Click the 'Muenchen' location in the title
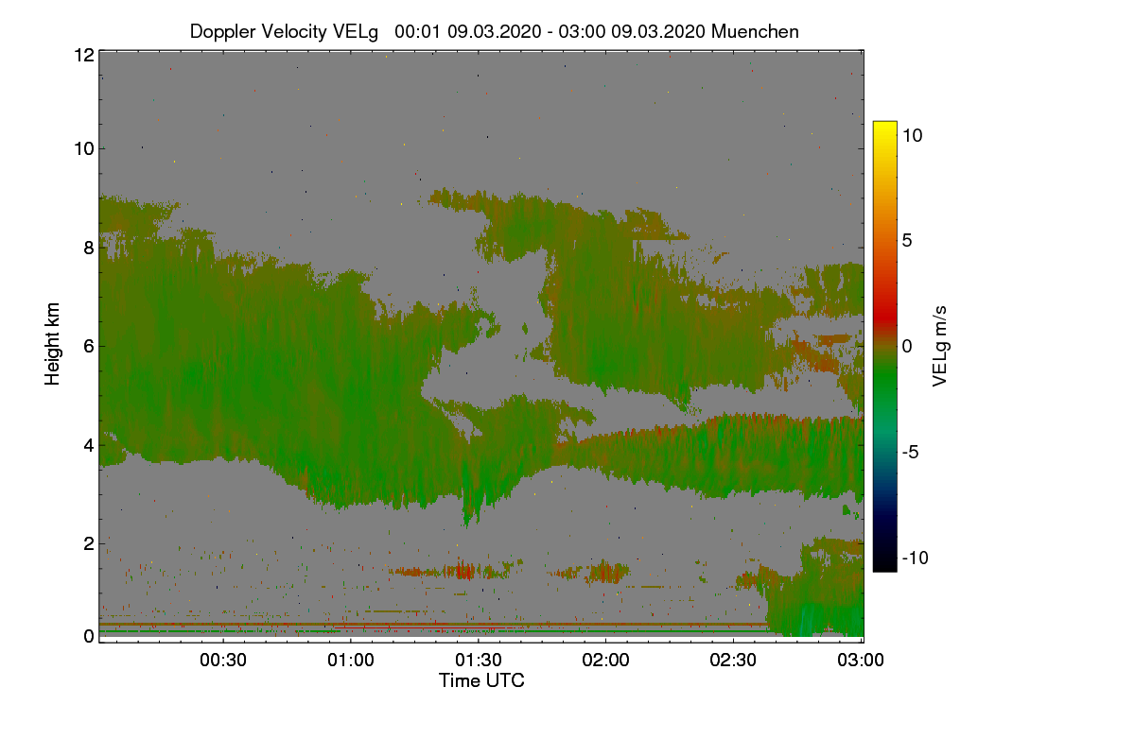Viewport: 1135px width, 756px height. point(756,31)
